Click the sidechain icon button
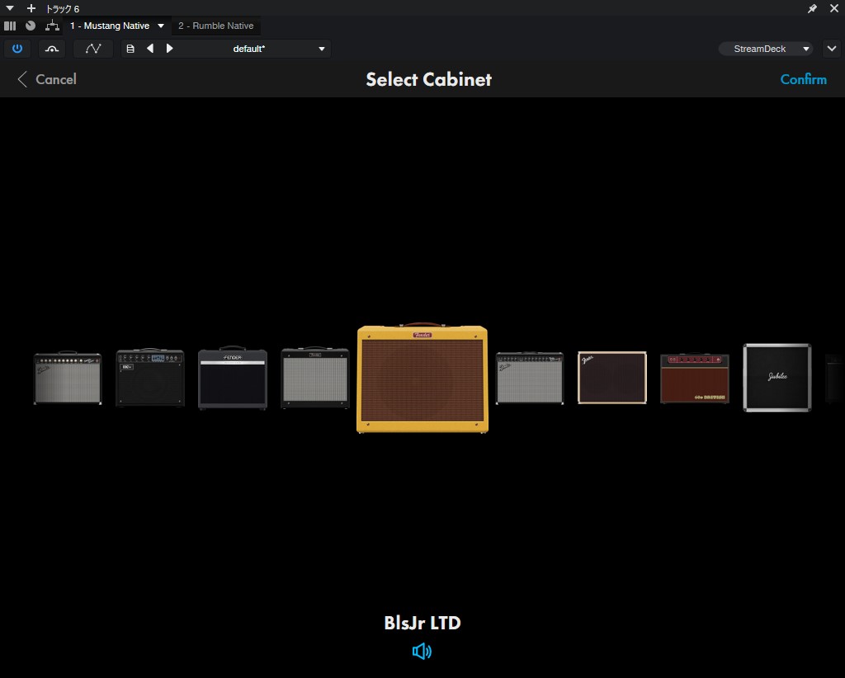 [52, 49]
